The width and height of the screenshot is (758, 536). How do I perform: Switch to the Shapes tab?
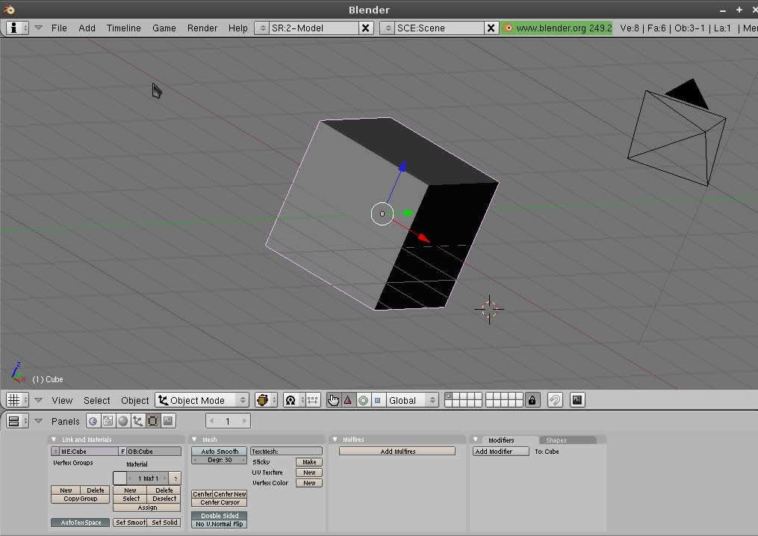point(568,440)
